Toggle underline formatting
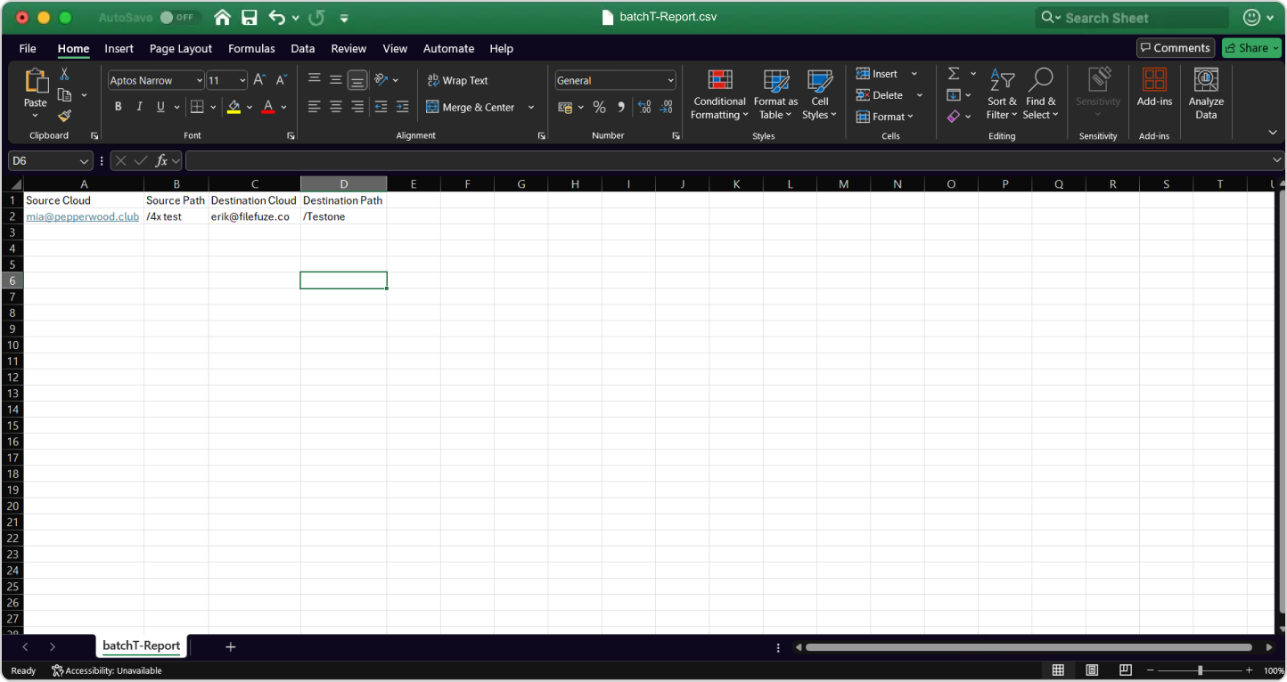 coord(160,107)
